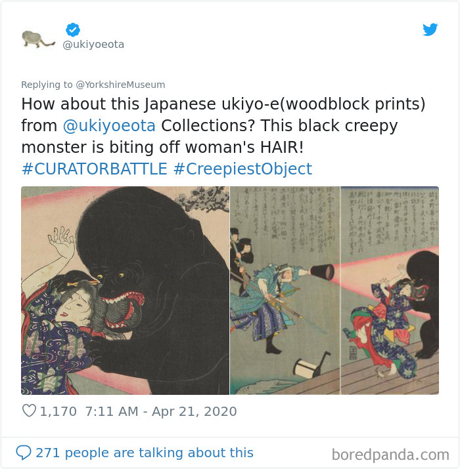
Task: Click the speech bubble reply icon
Action: click(x=24, y=452)
